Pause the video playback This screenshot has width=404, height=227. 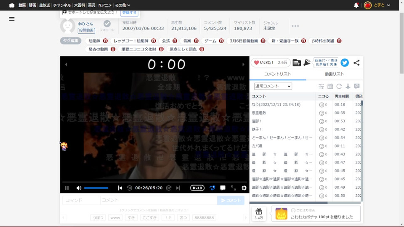[x=67, y=188]
